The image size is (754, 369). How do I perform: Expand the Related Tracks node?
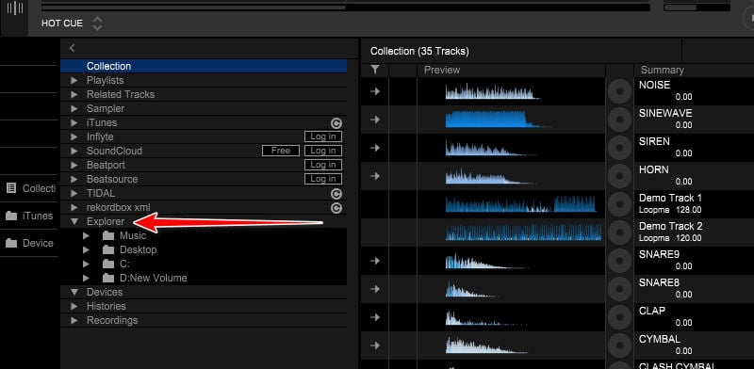74,95
